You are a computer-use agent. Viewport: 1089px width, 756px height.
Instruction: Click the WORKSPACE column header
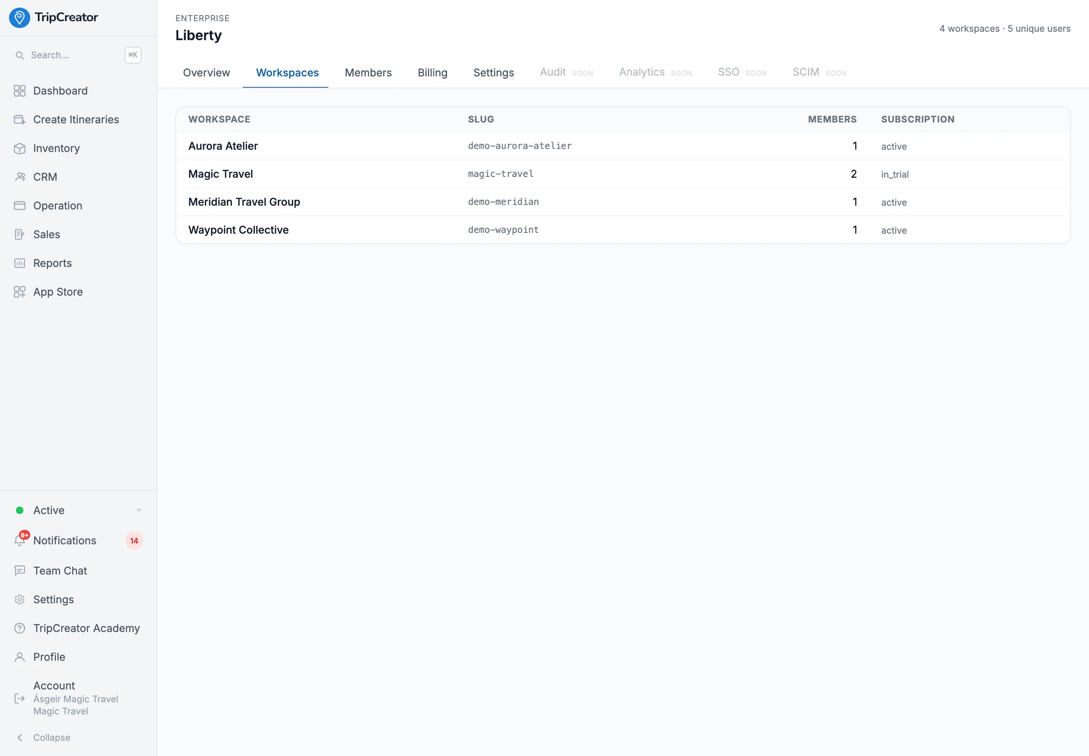(x=220, y=119)
